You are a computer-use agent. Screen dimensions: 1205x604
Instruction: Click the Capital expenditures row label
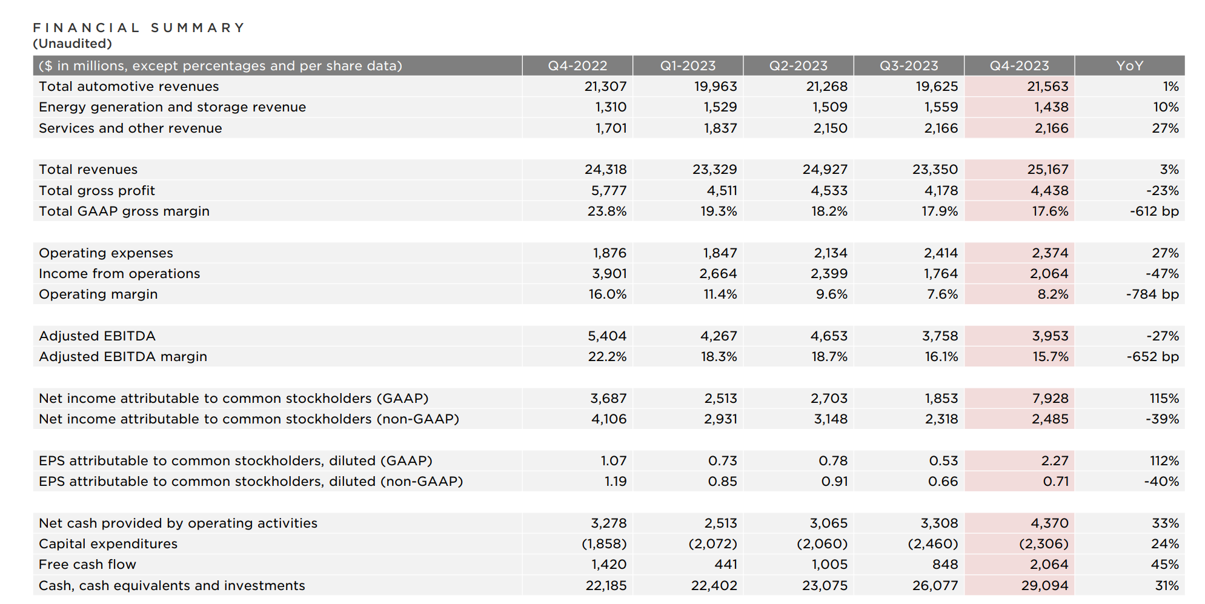[x=108, y=544]
